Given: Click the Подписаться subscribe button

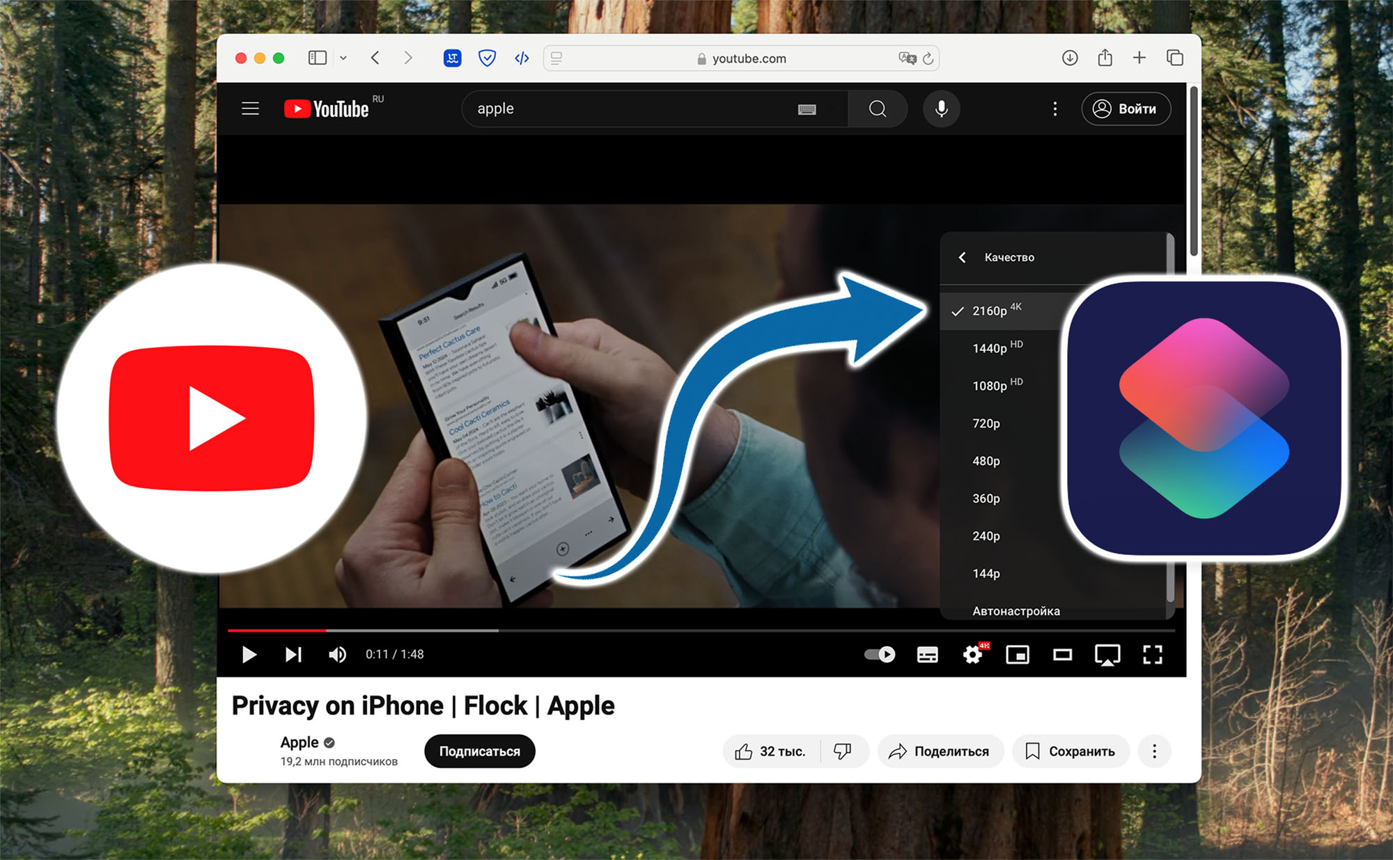Looking at the screenshot, I should 479,751.
